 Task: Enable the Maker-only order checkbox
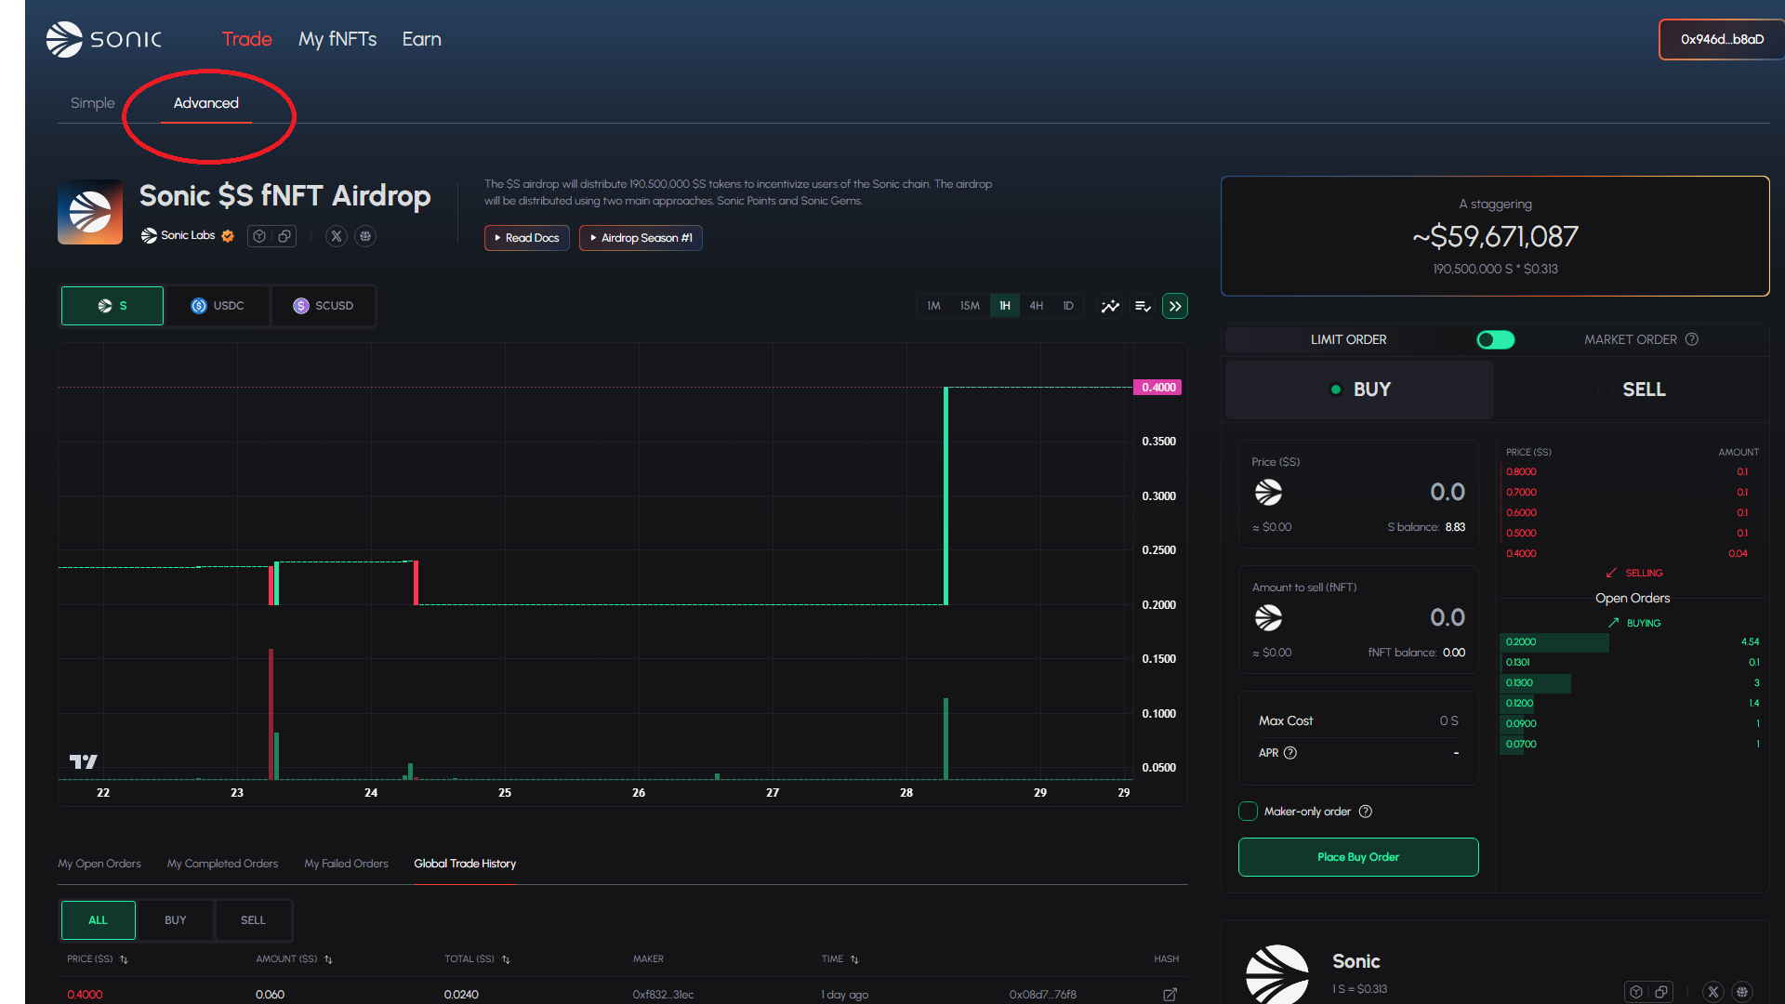pyautogui.click(x=1248, y=812)
